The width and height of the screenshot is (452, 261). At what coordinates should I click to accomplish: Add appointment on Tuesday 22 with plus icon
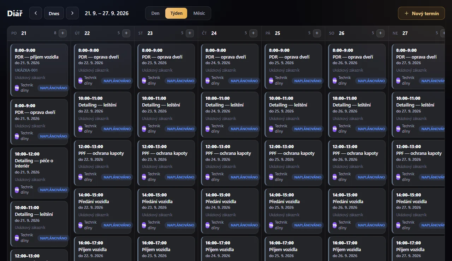click(126, 33)
